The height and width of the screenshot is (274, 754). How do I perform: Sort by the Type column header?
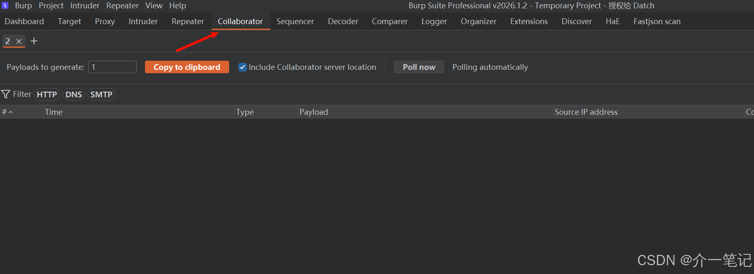coord(267,112)
